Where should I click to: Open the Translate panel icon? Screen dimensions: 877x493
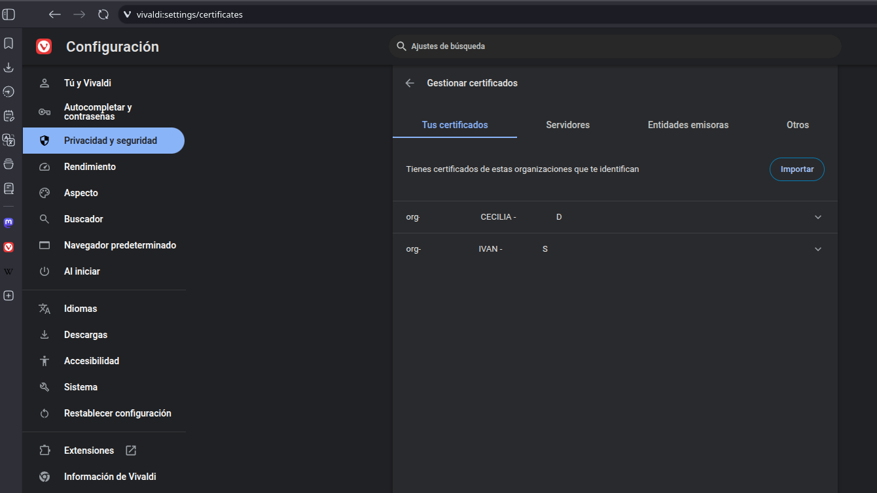coord(9,140)
